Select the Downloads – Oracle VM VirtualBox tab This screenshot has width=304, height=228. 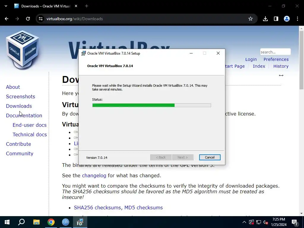(x=45, y=6)
